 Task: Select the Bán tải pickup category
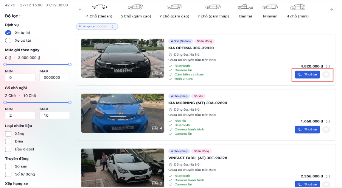click(x=246, y=11)
